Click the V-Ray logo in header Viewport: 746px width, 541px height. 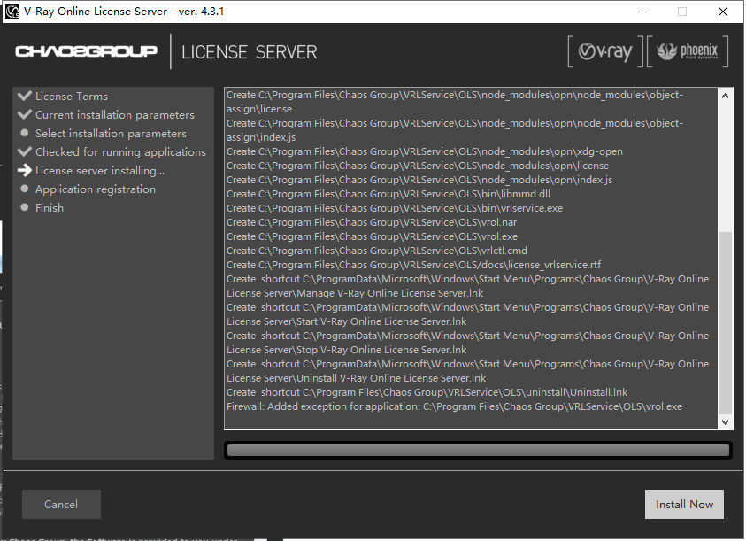point(605,51)
